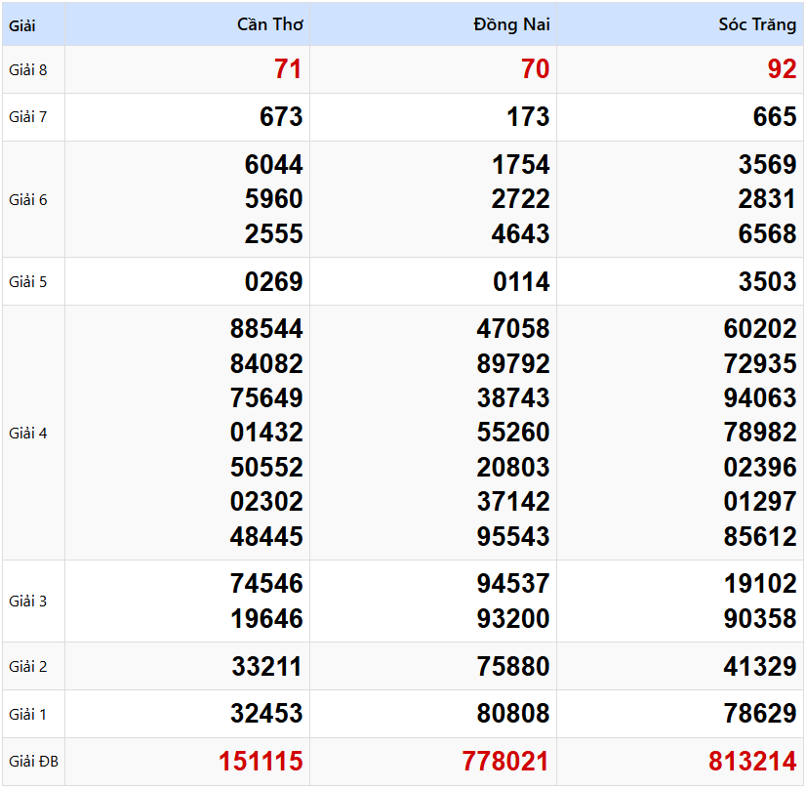Click Giải 7 number 173
Viewport: 806px width, 789px height.
[x=528, y=117]
